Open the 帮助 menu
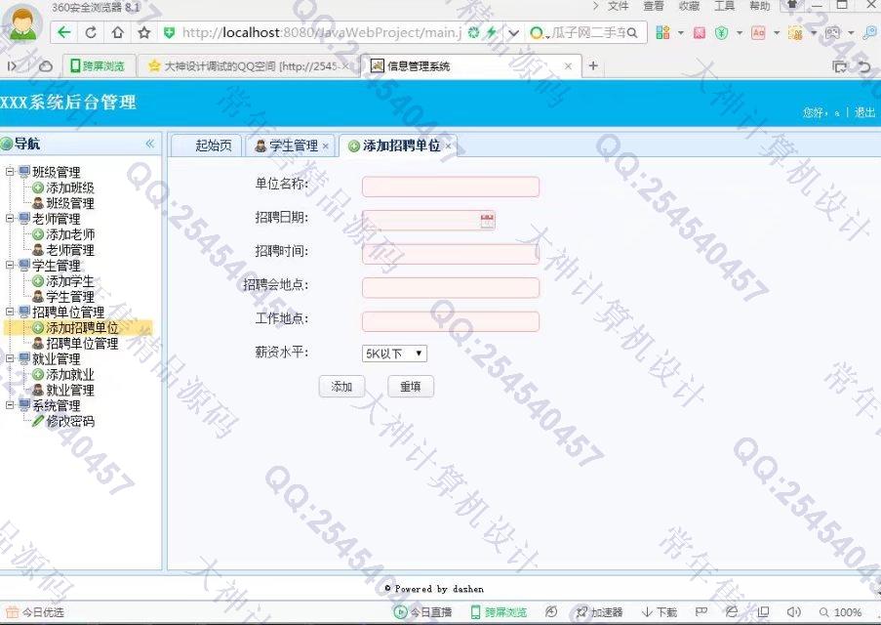The image size is (881, 625). pyautogui.click(x=760, y=6)
